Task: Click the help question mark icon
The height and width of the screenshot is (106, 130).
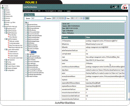Action: point(118,7)
